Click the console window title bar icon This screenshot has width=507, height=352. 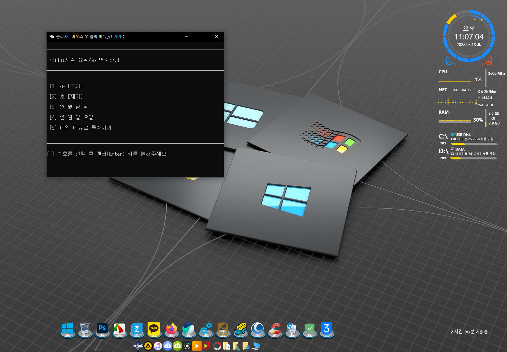point(51,37)
